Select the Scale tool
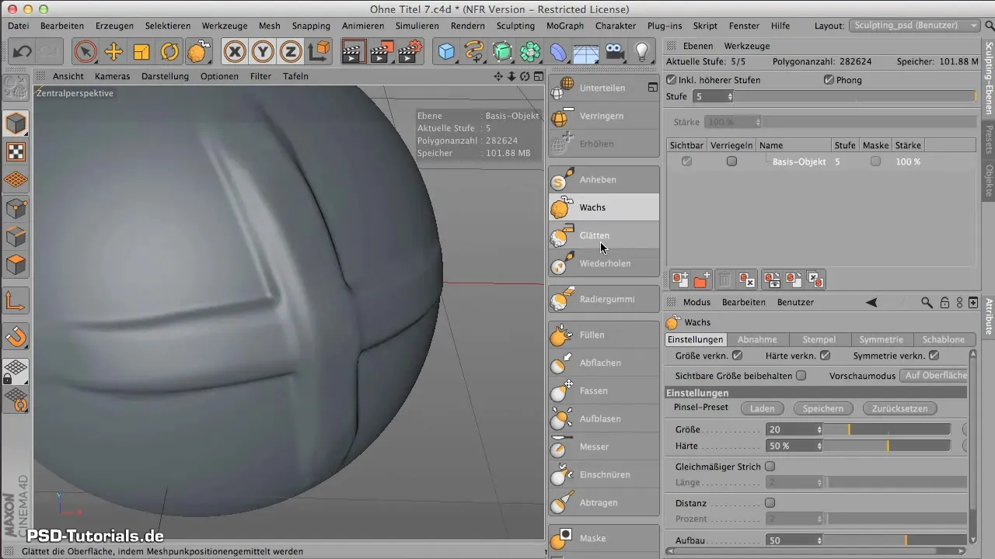995x559 pixels. pos(141,52)
